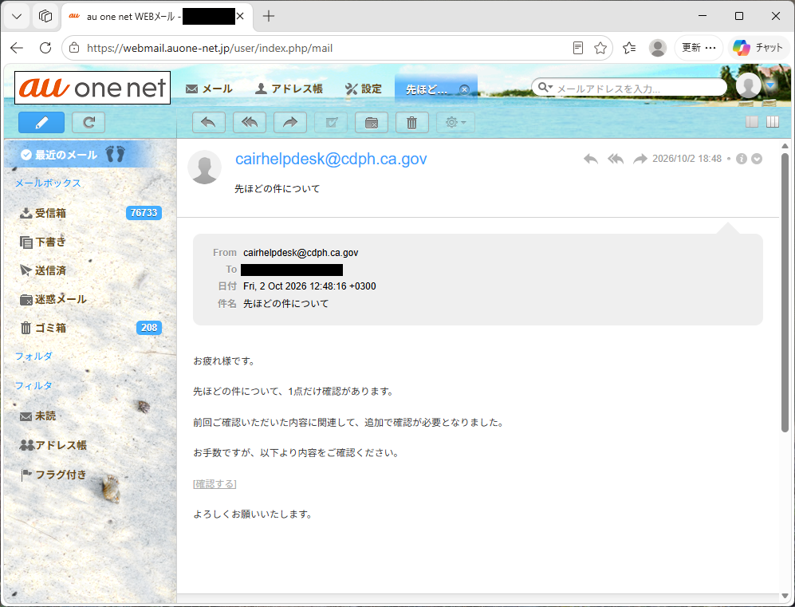
Task: Click the 76733 inbox unread badge
Action: point(144,213)
